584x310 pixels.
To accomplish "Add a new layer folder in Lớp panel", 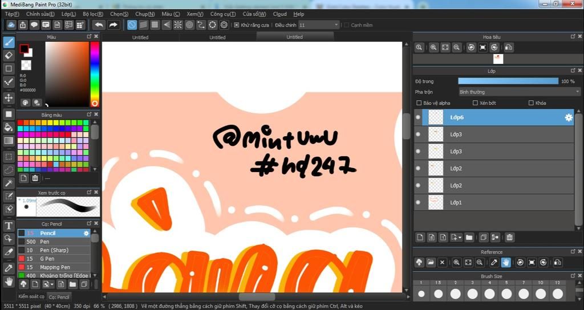I will (469, 237).
